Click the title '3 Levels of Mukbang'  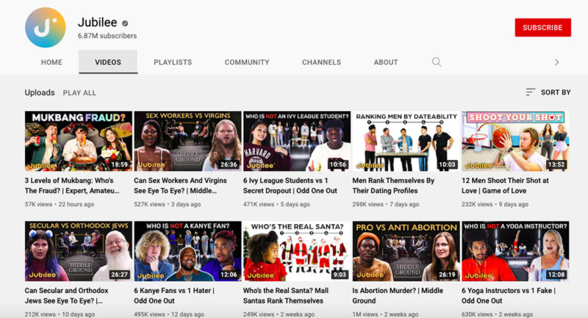pos(72,185)
